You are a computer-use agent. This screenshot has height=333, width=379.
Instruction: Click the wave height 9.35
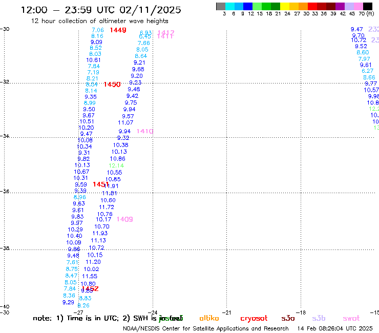point(91,97)
